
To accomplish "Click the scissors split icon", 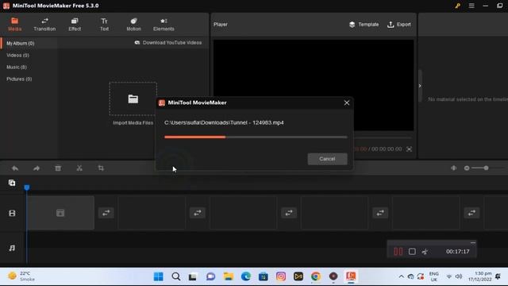I will 79,168.
